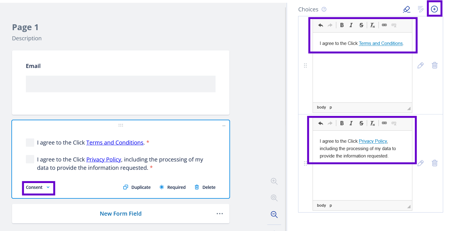The width and height of the screenshot is (449, 231).
Task: Delete the Terms and Conditions choice
Action: (x=435, y=65)
